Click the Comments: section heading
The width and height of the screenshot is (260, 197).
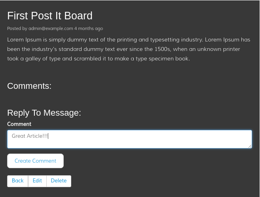point(29,86)
